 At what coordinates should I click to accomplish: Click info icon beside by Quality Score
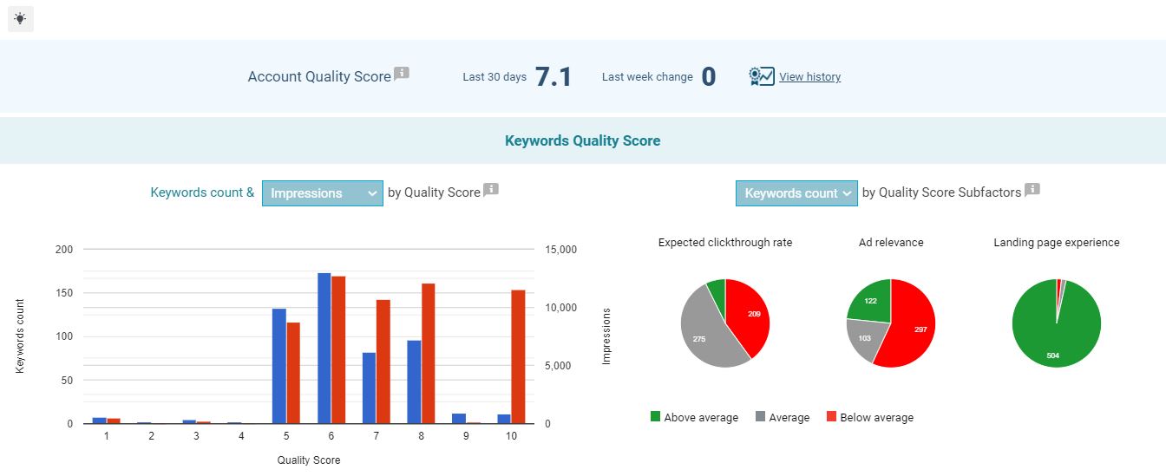coord(490,190)
